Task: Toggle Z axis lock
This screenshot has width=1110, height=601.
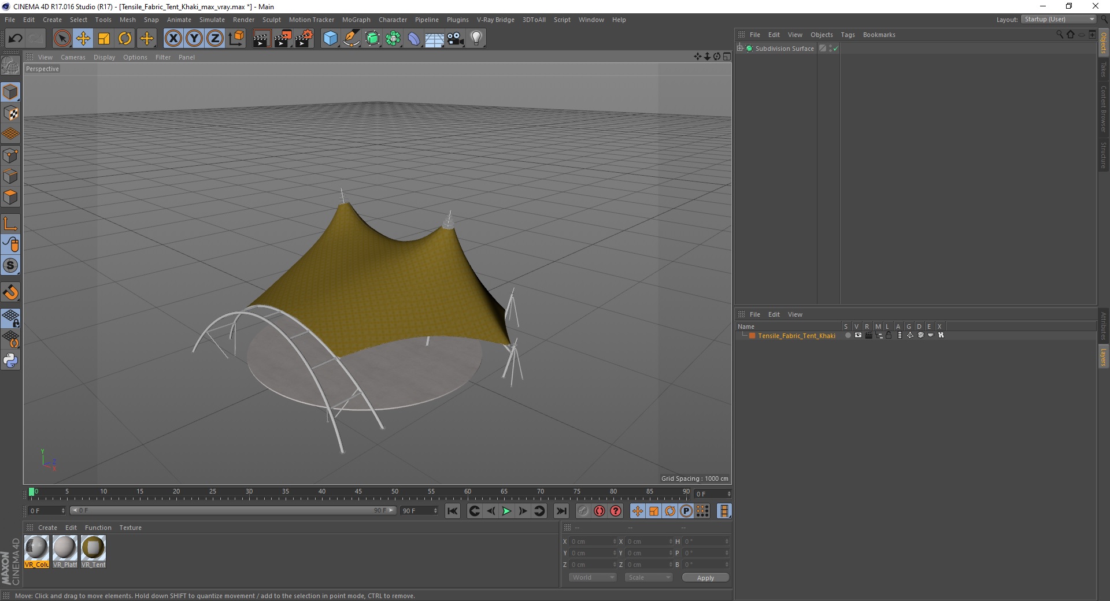Action: click(215, 39)
